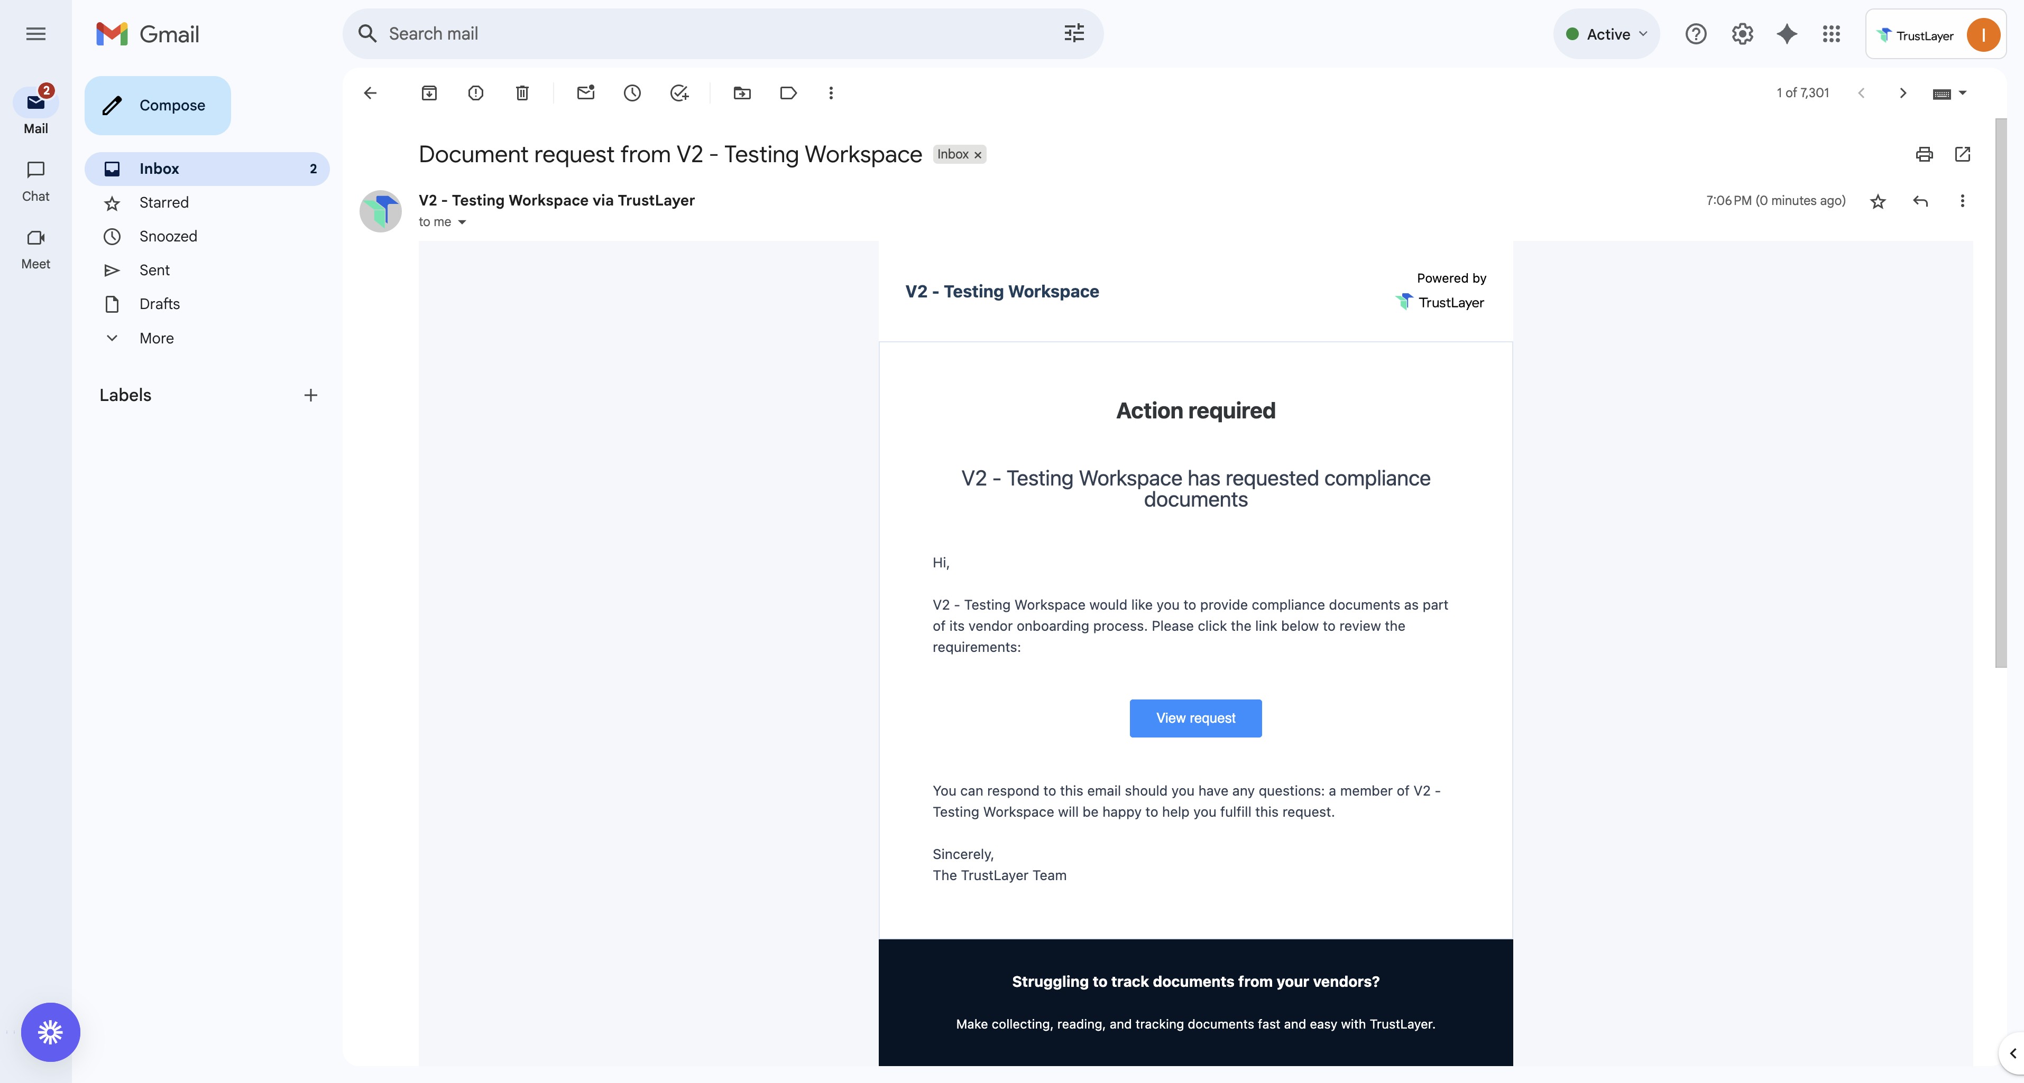The width and height of the screenshot is (2024, 1083).
Task: Click the View request button
Action: tap(1195, 718)
